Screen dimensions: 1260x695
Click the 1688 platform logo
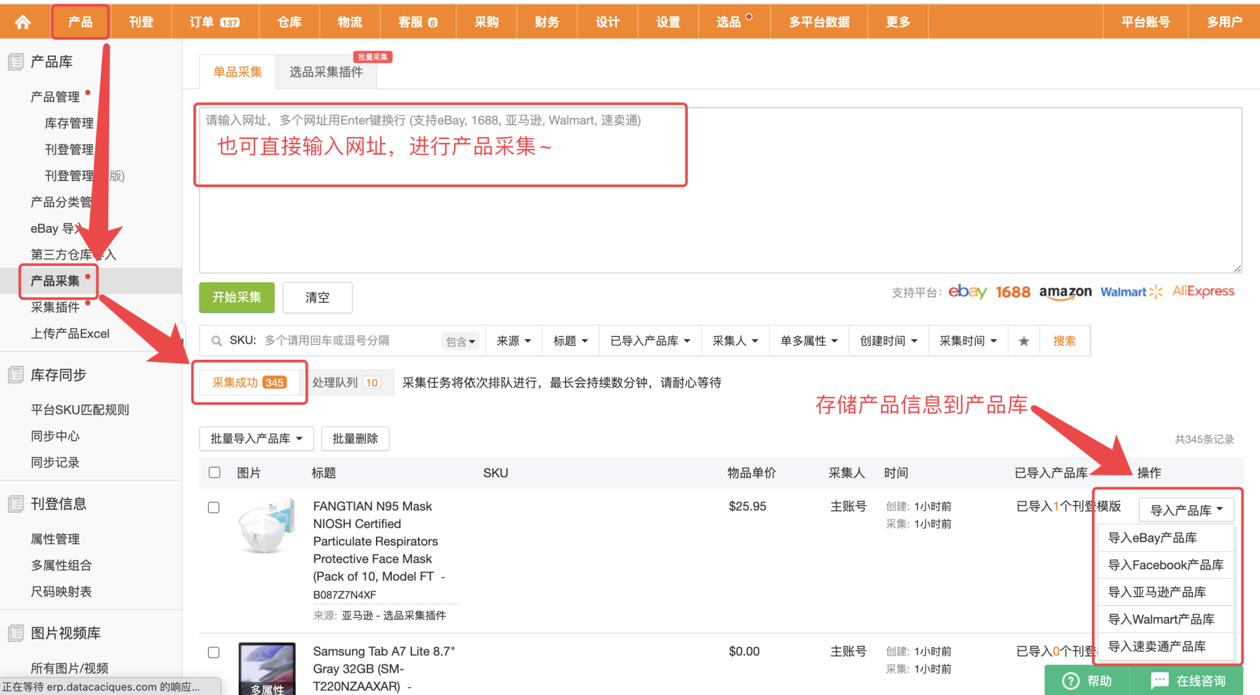coord(1013,292)
